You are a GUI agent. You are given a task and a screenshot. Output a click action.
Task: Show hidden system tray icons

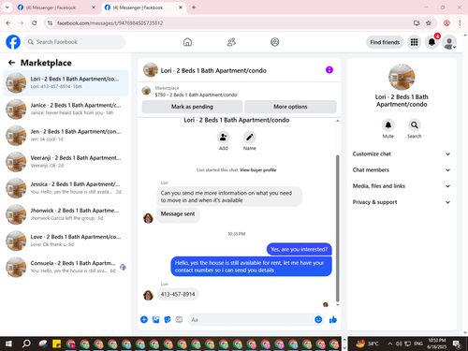coord(389,344)
